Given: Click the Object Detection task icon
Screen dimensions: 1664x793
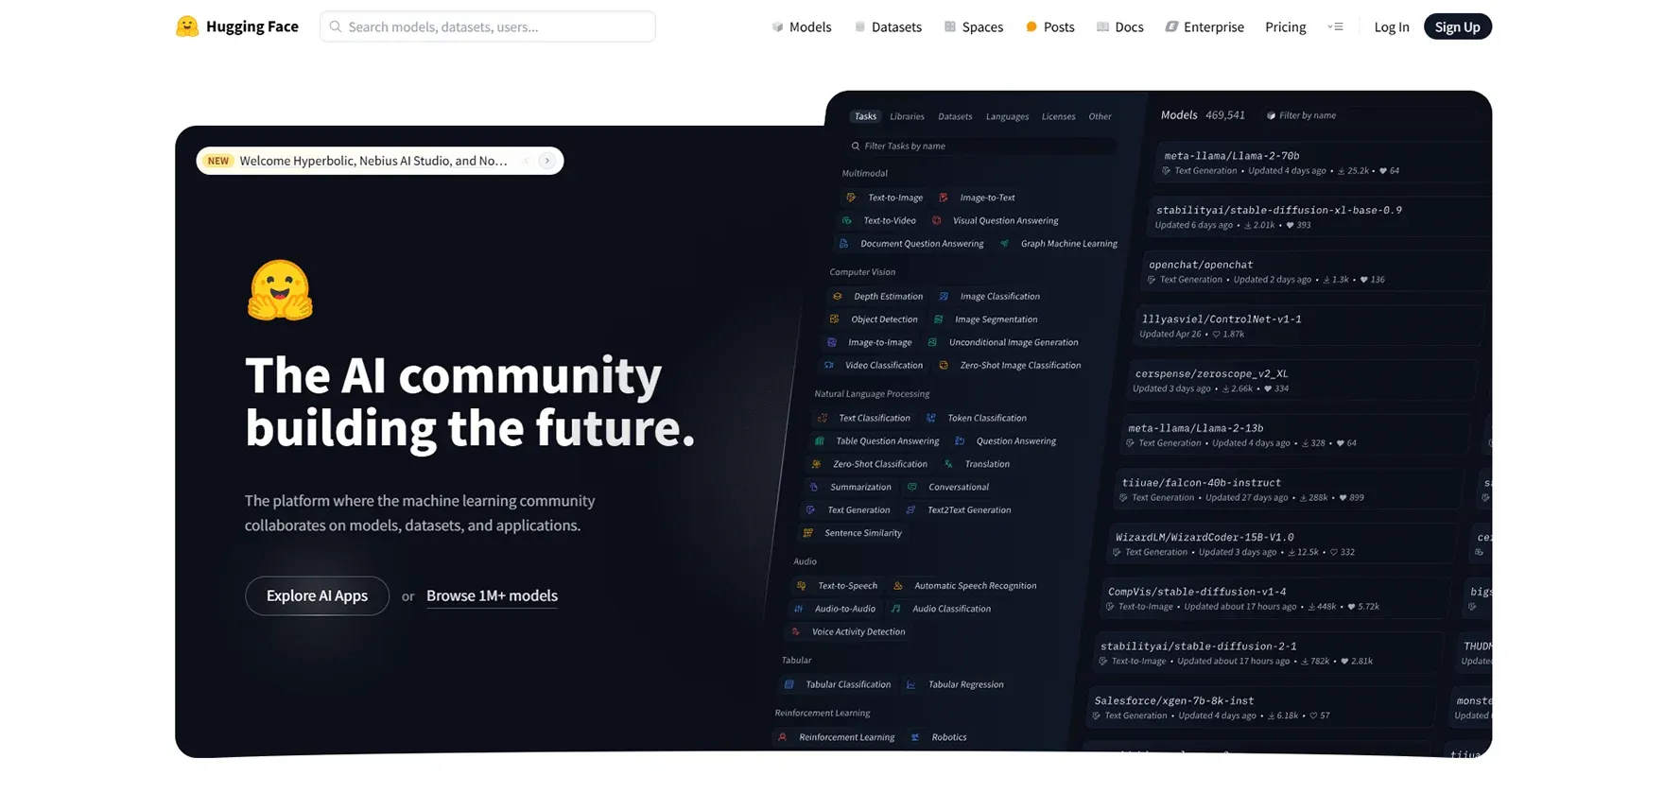Looking at the screenshot, I should pyautogui.click(x=834, y=319).
